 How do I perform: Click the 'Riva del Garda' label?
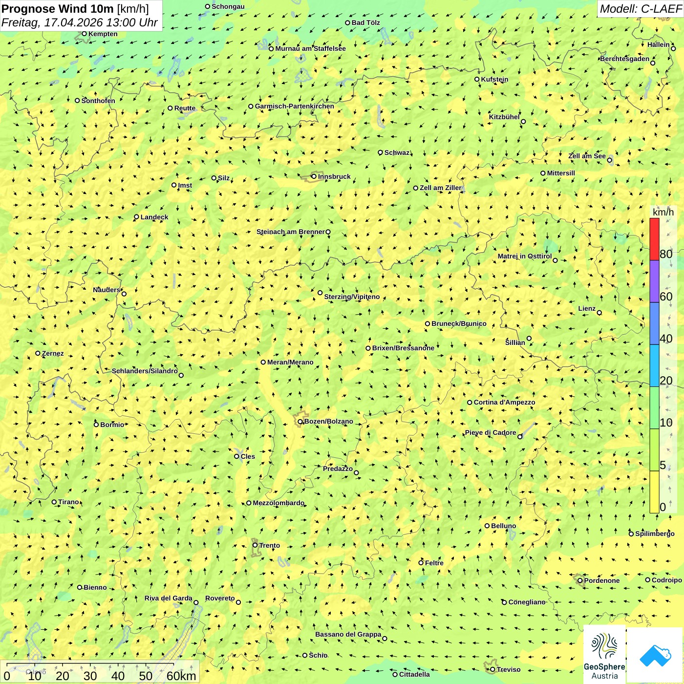coord(169,598)
